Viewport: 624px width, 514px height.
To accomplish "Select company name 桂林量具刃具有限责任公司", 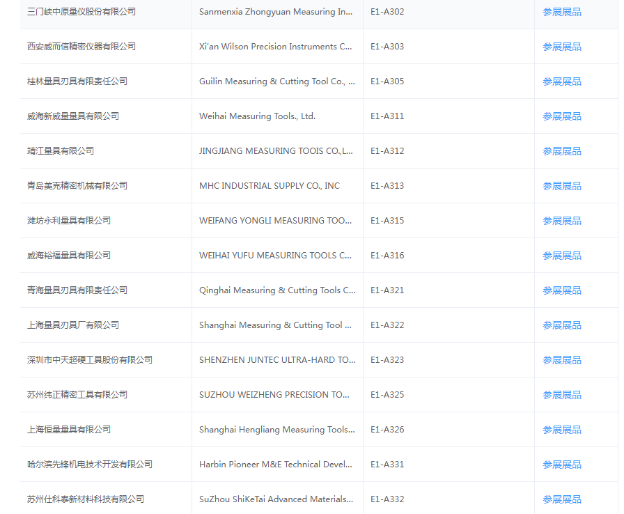I will pyautogui.click(x=77, y=81).
